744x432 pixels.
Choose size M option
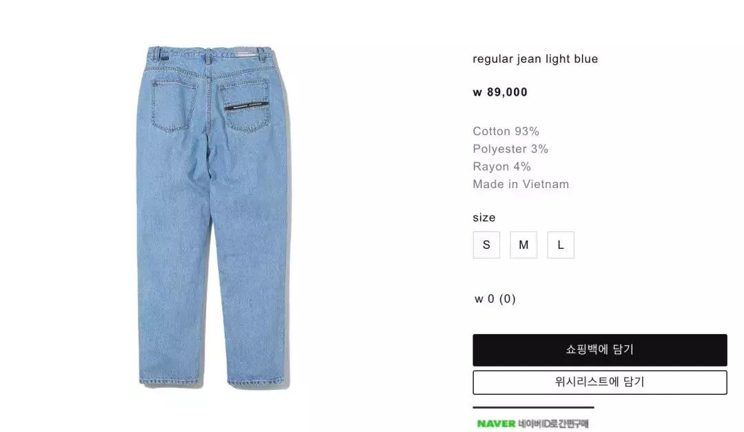(x=524, y=245)
